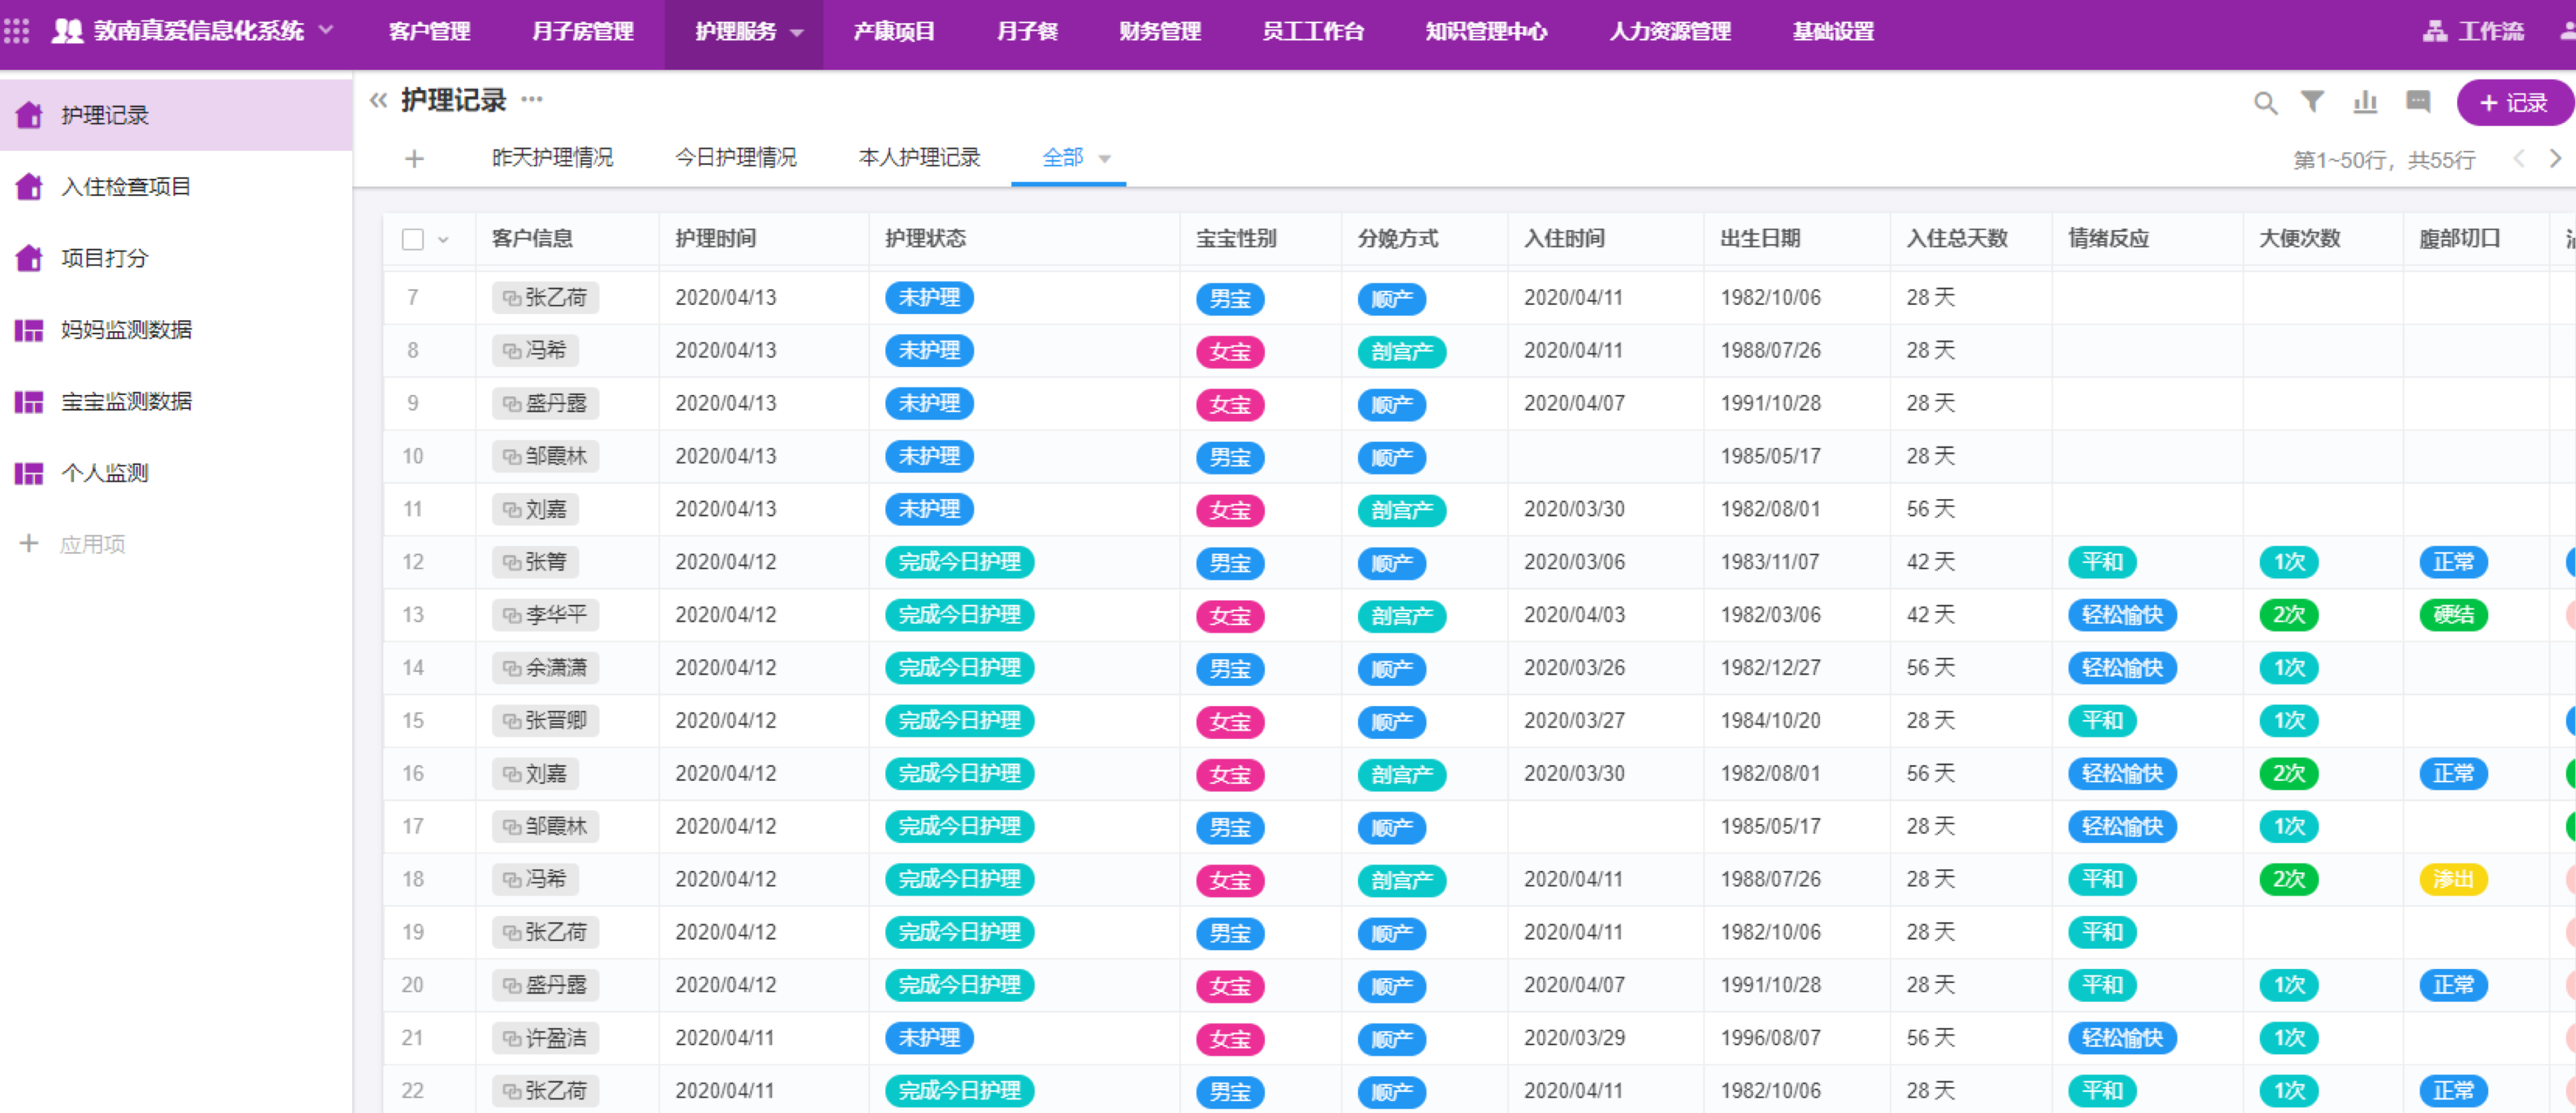2576x1113 pixels.
Task: Open the comments chat icon
Action: [2418, 101]
